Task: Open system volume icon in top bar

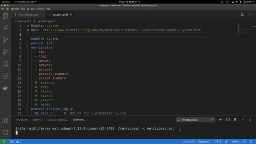Action: coord(237,2)
